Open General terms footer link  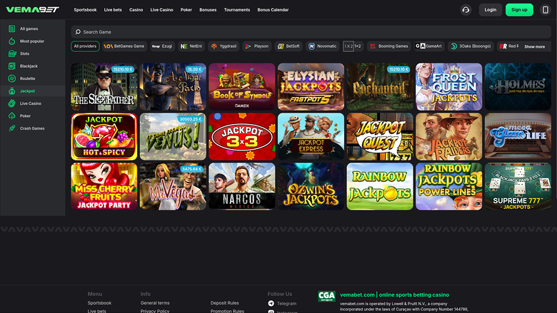pyautogui.click(x=155, y=303)
